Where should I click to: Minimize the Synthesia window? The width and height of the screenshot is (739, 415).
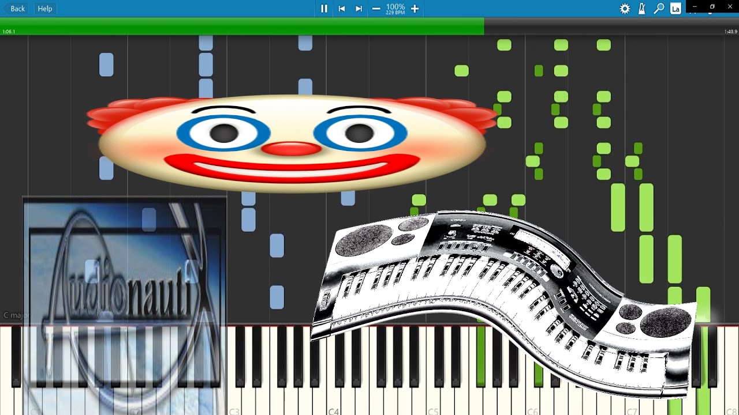[x=695, y=6]
